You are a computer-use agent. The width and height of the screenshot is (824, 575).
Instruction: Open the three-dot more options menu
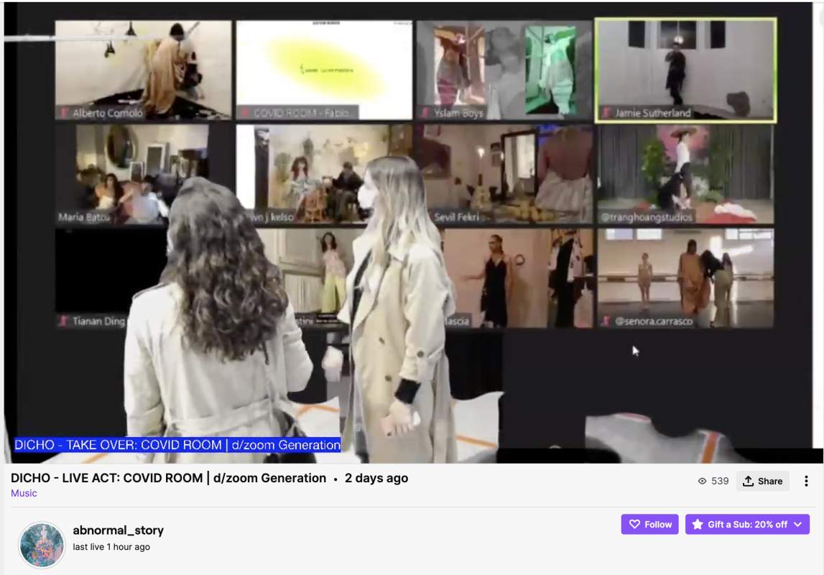[x=806, y=481]
